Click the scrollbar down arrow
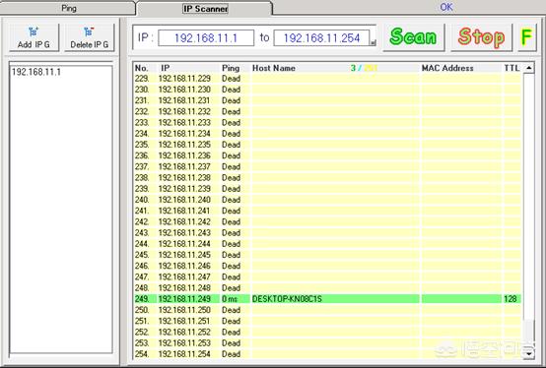Image resolution: width=546 pixels, height=368 pixels. pos(529,354)
